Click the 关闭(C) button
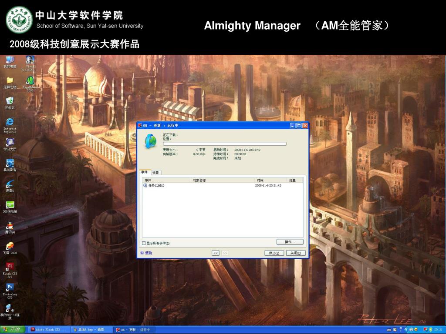This screenshot has width=446, height=334. click(x=296, y=253)
